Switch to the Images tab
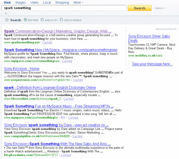 pos(20,3)
